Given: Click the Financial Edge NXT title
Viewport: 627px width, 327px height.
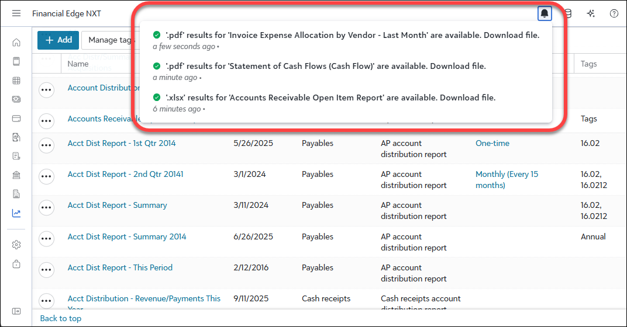Looking at the screenshot, I should pyautogui.click(x=66, y=13).
